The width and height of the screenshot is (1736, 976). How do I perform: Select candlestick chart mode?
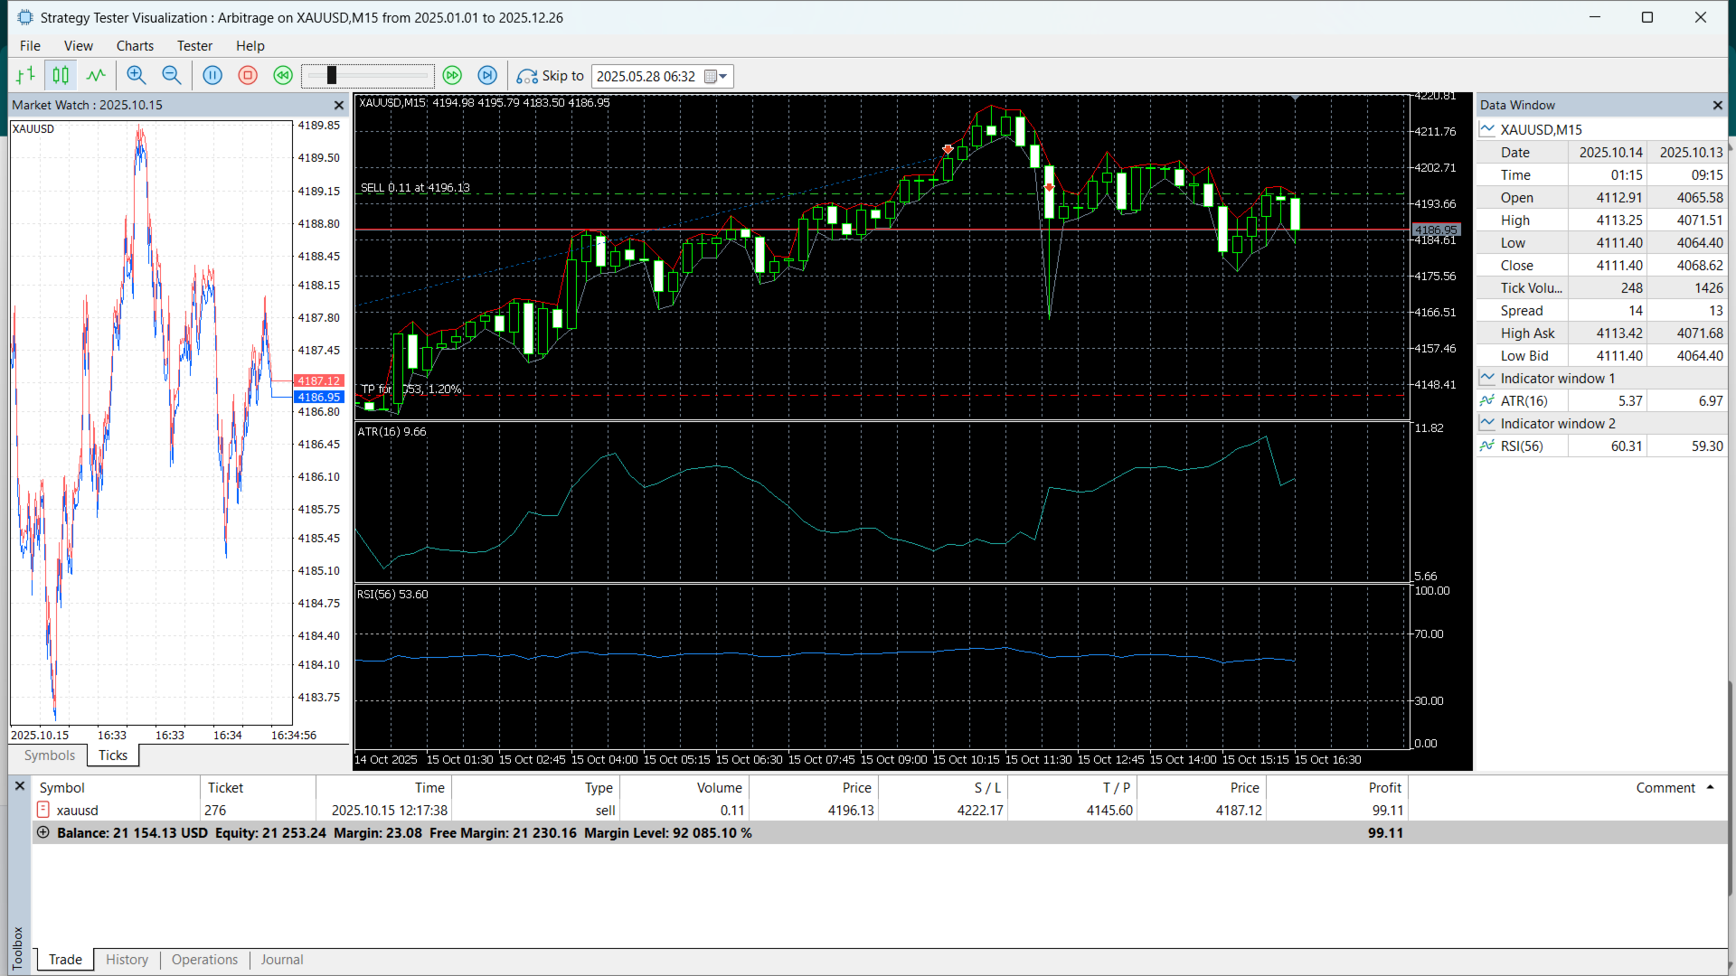pos(61,76)
